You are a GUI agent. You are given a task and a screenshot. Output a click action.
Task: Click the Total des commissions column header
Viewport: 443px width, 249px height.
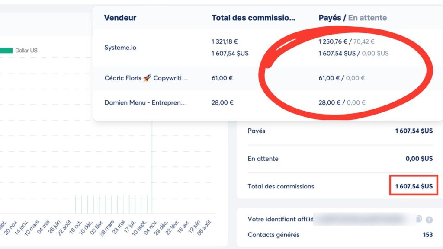[253, 18]
